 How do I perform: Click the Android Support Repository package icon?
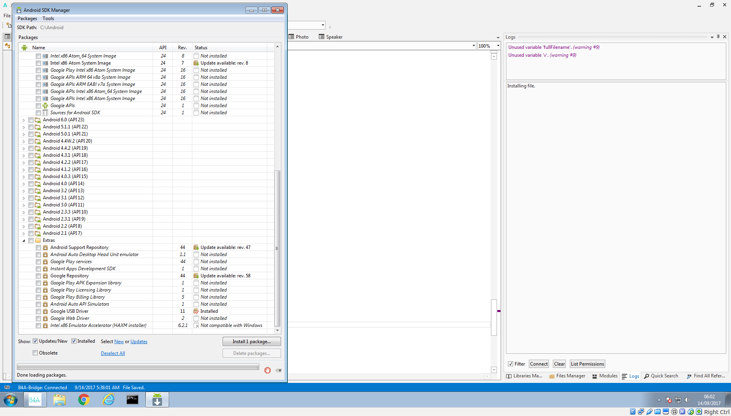pos(45,247)
